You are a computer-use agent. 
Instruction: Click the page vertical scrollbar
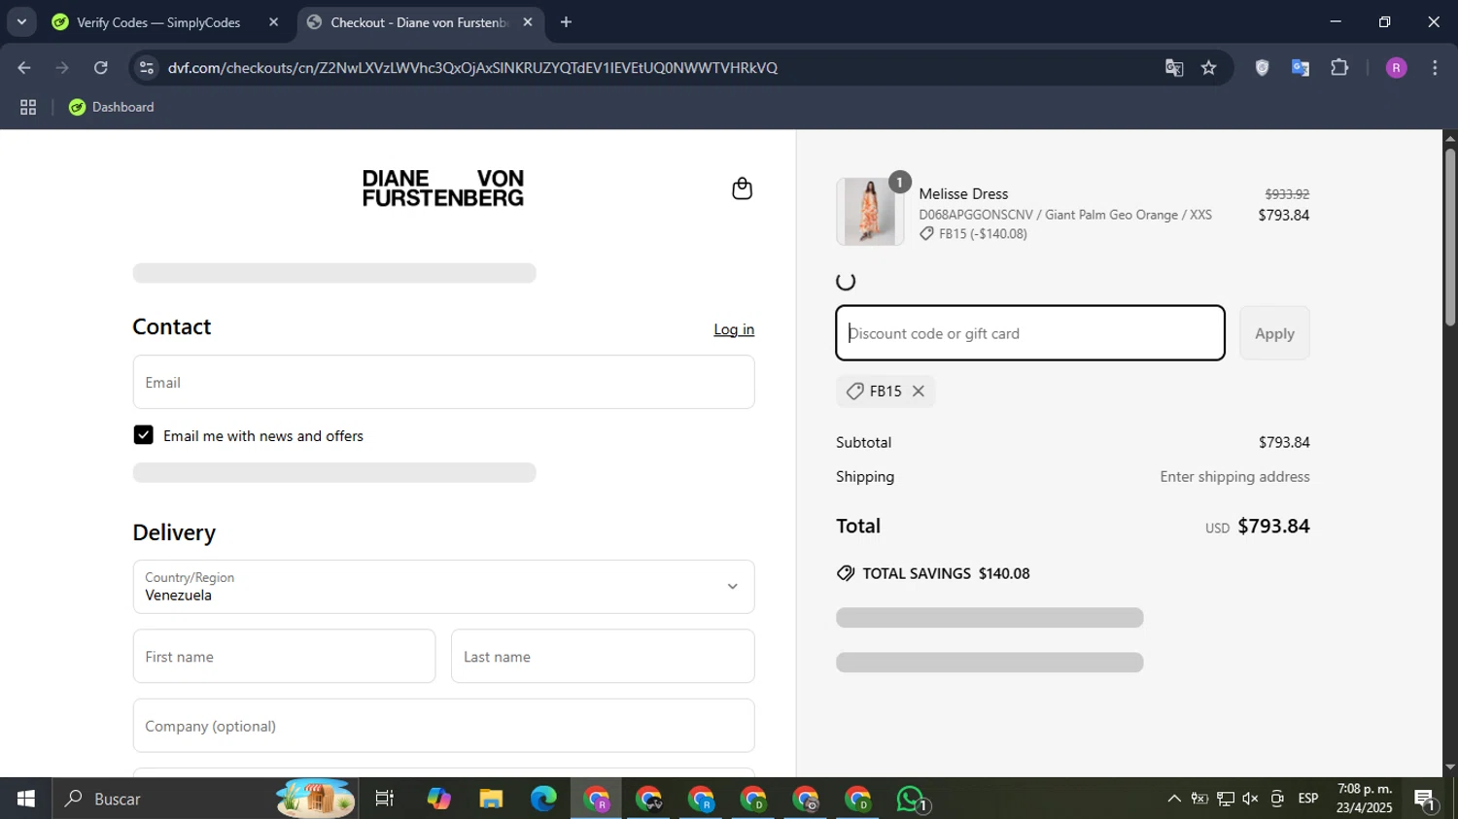pos(1450,237)
